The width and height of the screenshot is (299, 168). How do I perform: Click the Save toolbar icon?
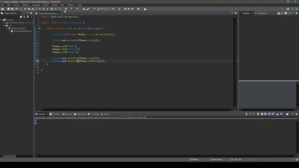pos(8,9)
